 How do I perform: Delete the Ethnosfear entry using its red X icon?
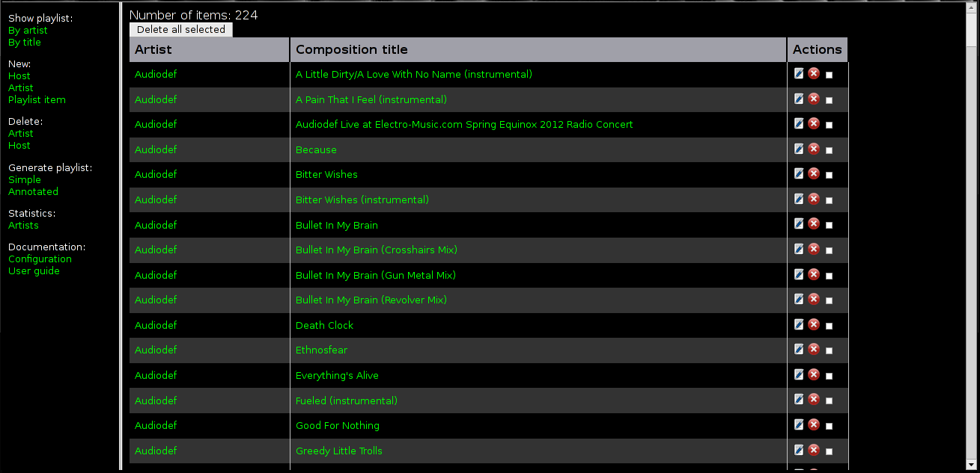(814, 349)
